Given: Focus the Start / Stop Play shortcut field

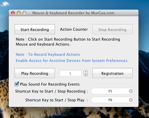Looking at the screenshot, I should point(112,100).
